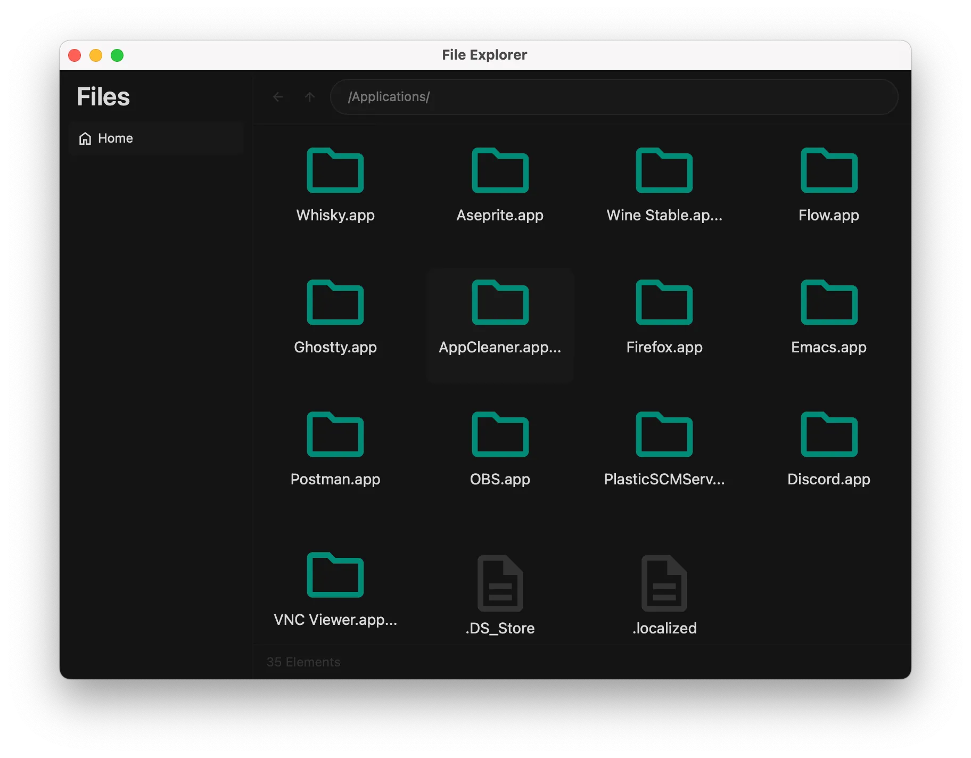Open the PlasticSCMServ... folder icon

(x=664, y=434)
